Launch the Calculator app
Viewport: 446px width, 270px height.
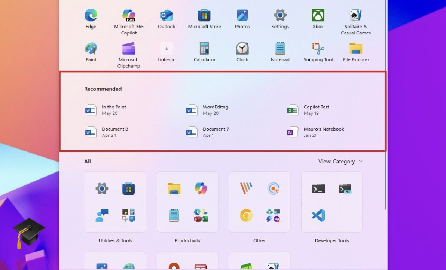[204, 52]
